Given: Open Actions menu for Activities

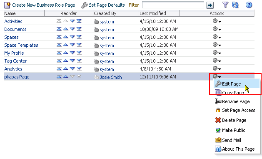Looking at the screenshot, I should click(217, 21).
